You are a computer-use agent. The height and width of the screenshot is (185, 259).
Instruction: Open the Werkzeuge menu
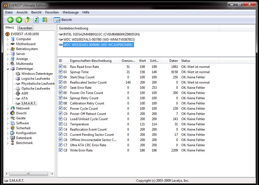click(x=71, y=12)
